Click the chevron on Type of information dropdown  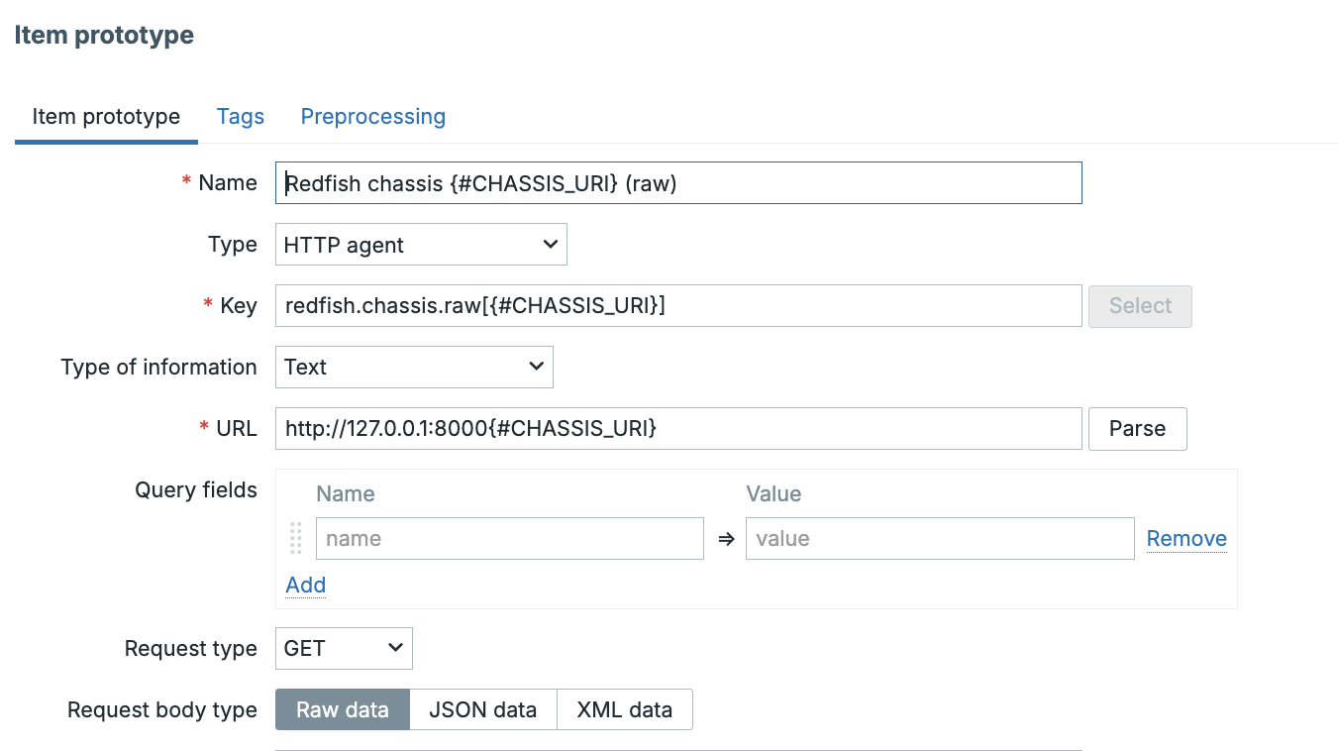(x=536, y=367)
